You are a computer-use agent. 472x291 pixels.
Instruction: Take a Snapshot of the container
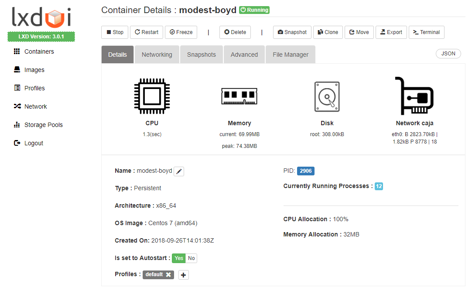pyautogui.click(x=292, y=32)
